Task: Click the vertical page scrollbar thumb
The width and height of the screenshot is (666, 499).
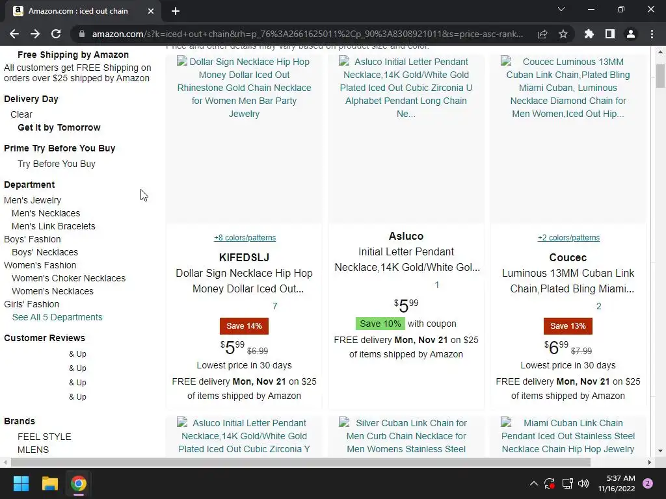Action: 660,76
